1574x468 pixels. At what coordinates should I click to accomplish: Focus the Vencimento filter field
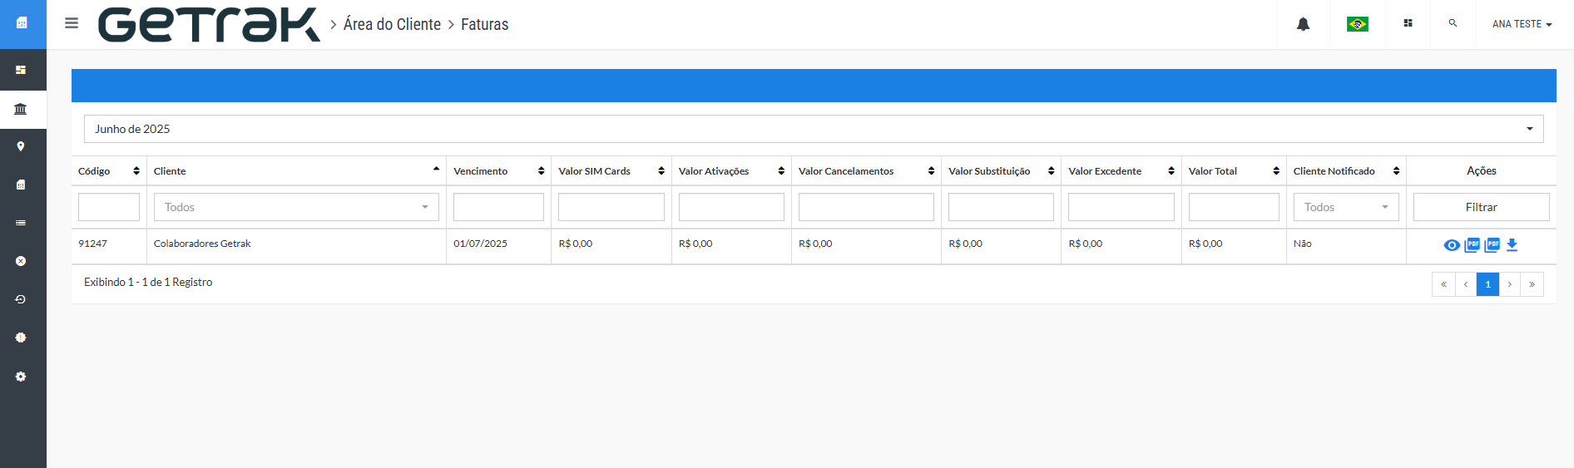click(498, 207)
